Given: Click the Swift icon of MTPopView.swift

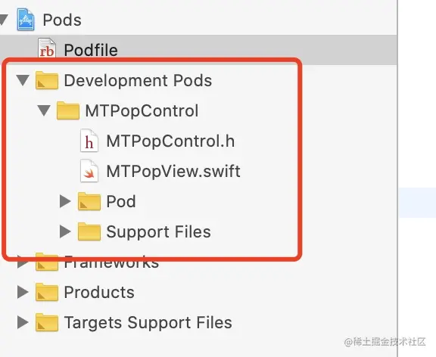Looking at the screenshot, I should [89, 171].
